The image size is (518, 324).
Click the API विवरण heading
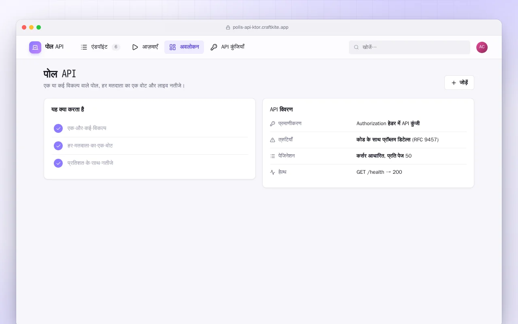[281, 110]
